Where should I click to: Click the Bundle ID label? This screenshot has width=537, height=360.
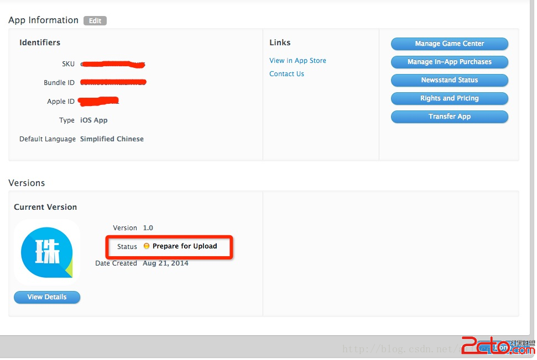59,83
